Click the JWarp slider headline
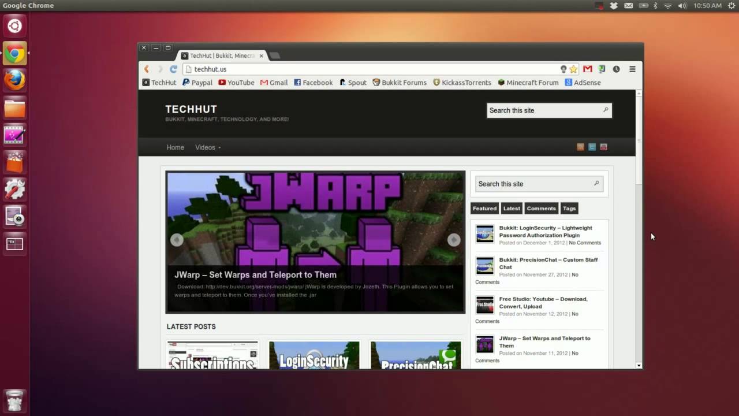The image size is (739, 416). pyautogui.click(x=255, y=275)
